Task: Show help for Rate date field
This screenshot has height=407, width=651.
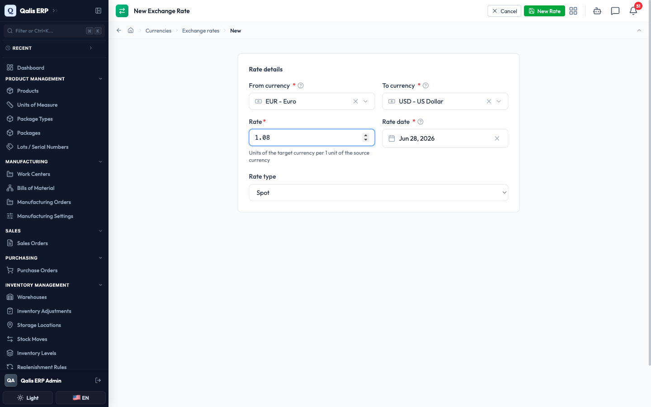Action: click(420, 122)
